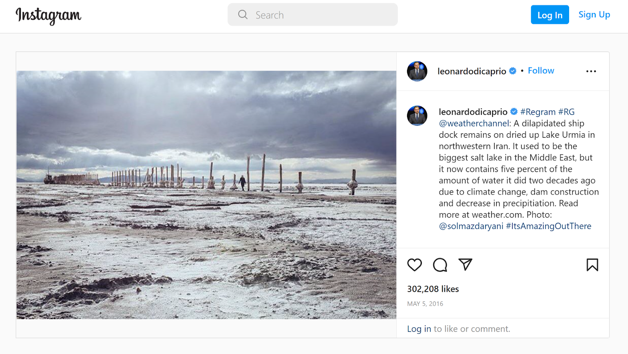The image size is (628, 354).
Task: Save the post with the bookmark icon
Action: [592, 265]
